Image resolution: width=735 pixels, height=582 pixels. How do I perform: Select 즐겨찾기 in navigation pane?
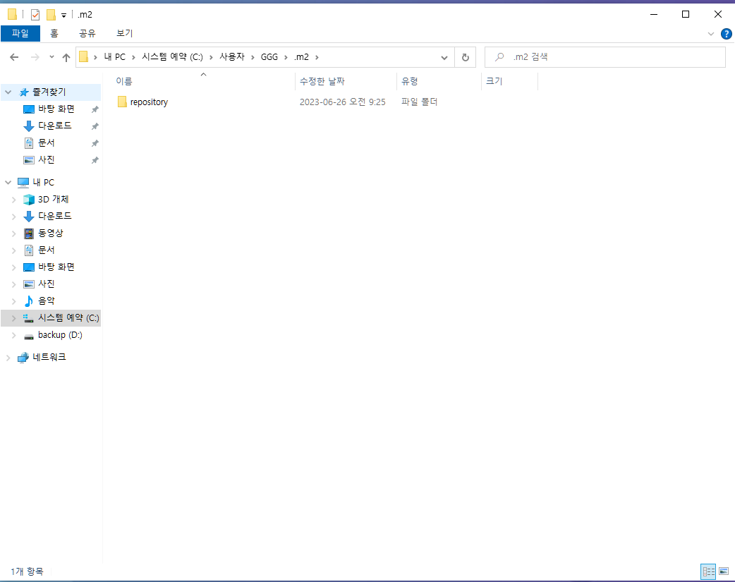click(49, 92)
